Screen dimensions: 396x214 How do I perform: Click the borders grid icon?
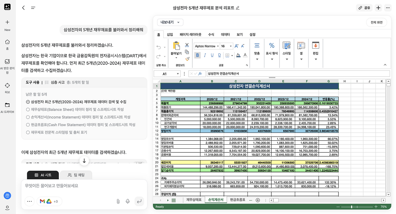[227, 55]
